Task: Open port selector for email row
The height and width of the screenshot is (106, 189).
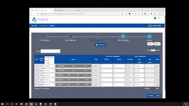Action: click(49, 85)
